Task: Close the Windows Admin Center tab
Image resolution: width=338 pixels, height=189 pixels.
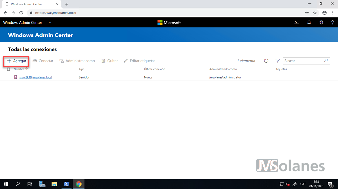Action: [x=57, y=4]
